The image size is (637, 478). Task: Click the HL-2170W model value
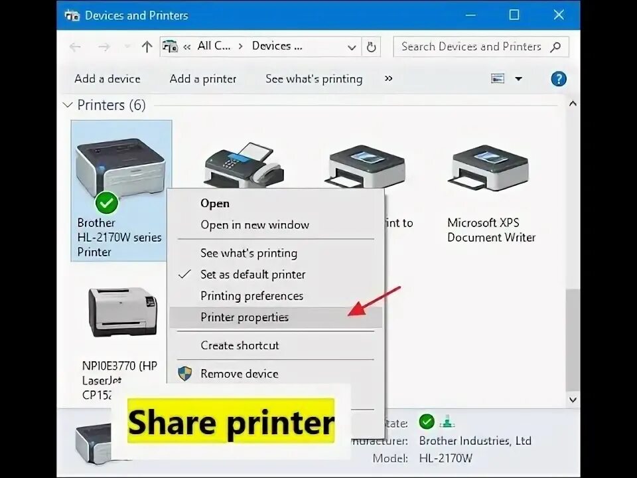tap(446, 459)
